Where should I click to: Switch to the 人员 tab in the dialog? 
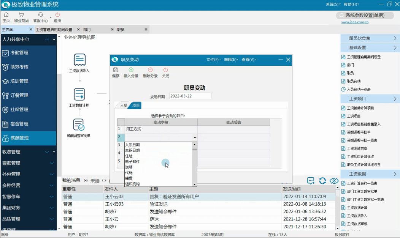[x=124, y=106]
